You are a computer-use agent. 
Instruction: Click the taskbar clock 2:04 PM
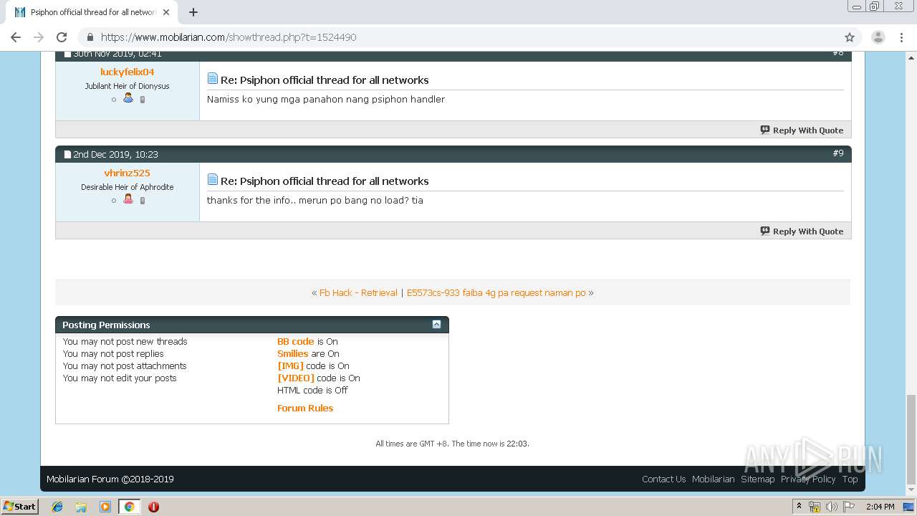(x=880, y=507)
